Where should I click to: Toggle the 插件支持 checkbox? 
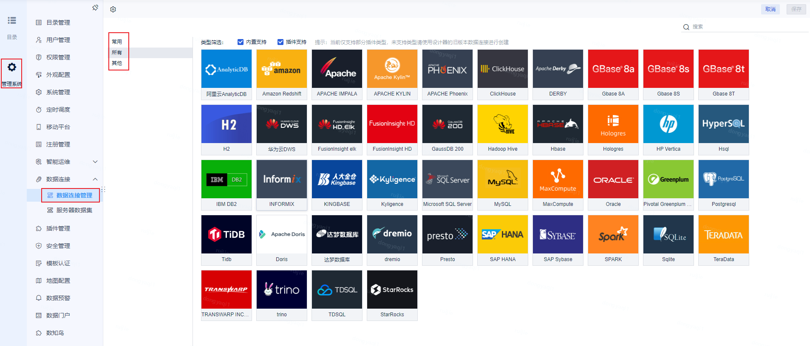[280, 42]
